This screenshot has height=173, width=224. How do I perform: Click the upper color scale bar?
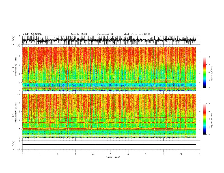pos(205,72)
